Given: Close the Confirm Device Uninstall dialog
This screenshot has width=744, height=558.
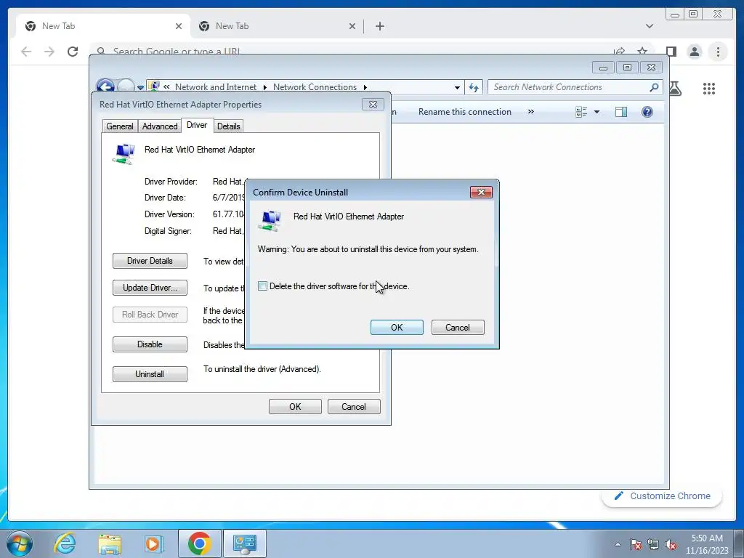Looking at the screenshot, I should pos(481,192).
